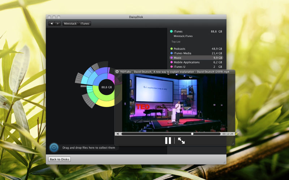Click the teal iTunes header color dot

tap(171, 31)
